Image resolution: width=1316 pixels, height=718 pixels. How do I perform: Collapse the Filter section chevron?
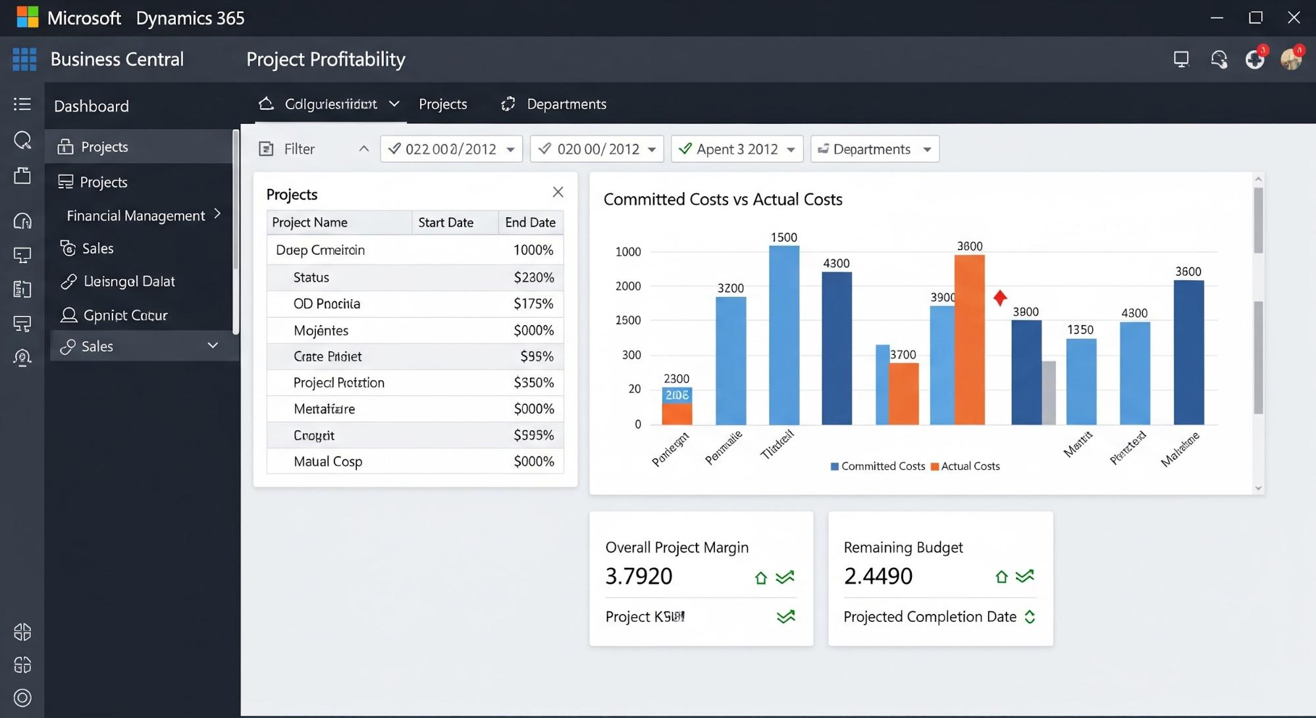pos(363,149)
